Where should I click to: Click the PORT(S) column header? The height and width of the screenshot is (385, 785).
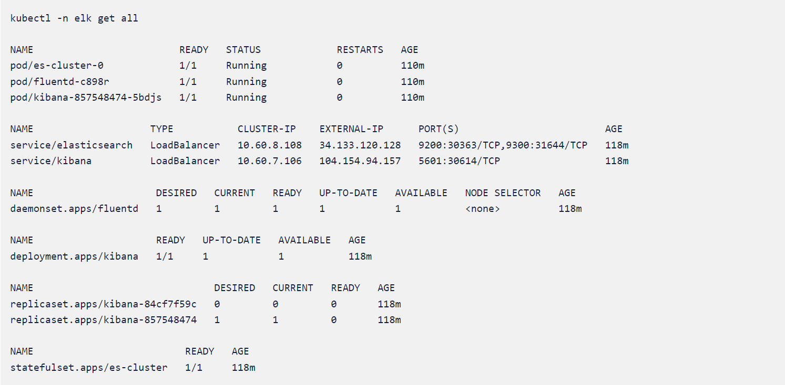pos(439,129)
